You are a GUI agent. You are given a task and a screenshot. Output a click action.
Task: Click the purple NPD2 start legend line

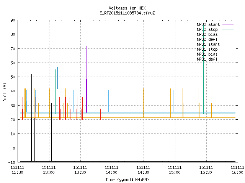pos(228,24)
